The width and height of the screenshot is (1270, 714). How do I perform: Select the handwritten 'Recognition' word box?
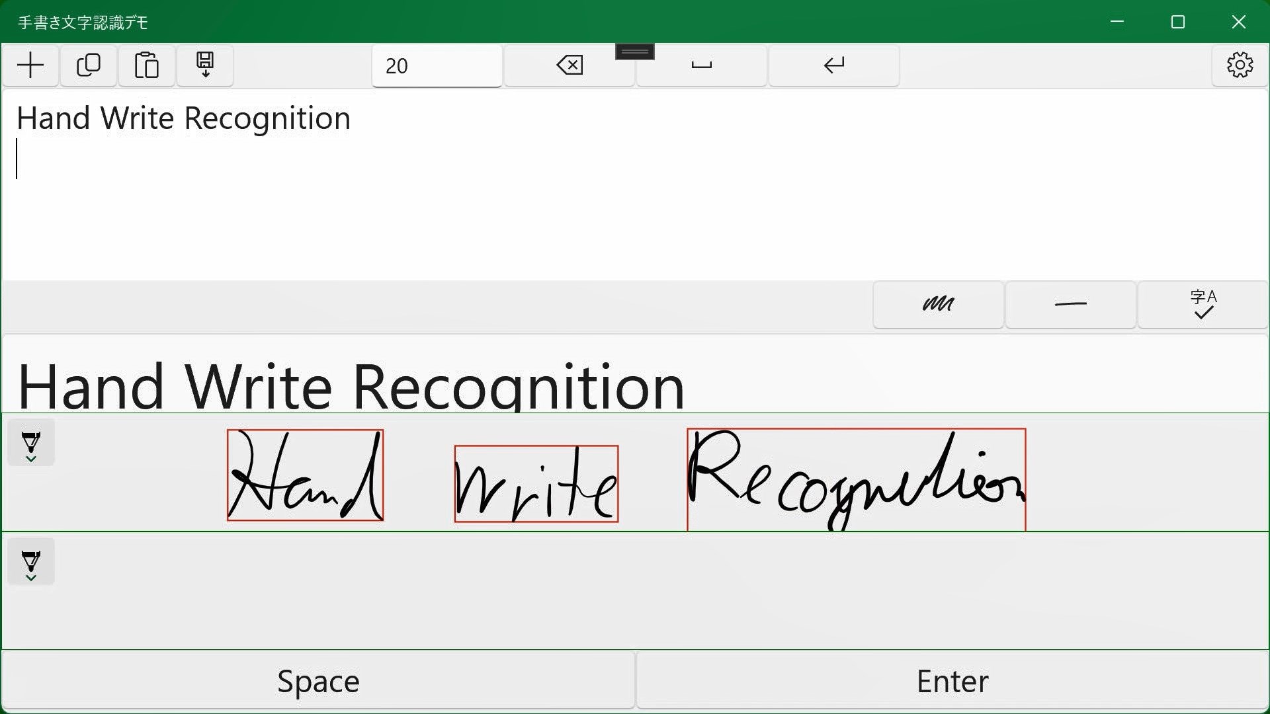[x=856, y=479]
